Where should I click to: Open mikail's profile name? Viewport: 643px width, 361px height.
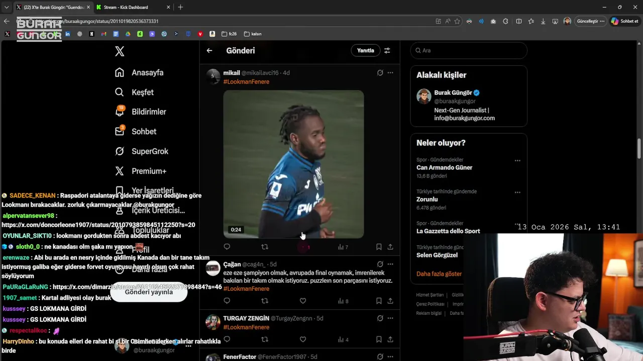[x=232, y=73]
